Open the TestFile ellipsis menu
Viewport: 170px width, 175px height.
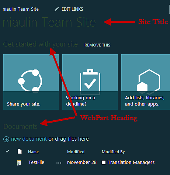click(59, 163)
